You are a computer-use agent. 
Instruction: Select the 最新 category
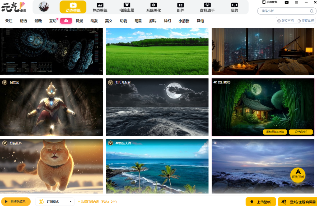38,21
